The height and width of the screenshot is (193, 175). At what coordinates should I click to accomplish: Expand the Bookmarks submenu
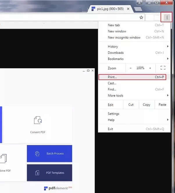click(x=134, y=59)
